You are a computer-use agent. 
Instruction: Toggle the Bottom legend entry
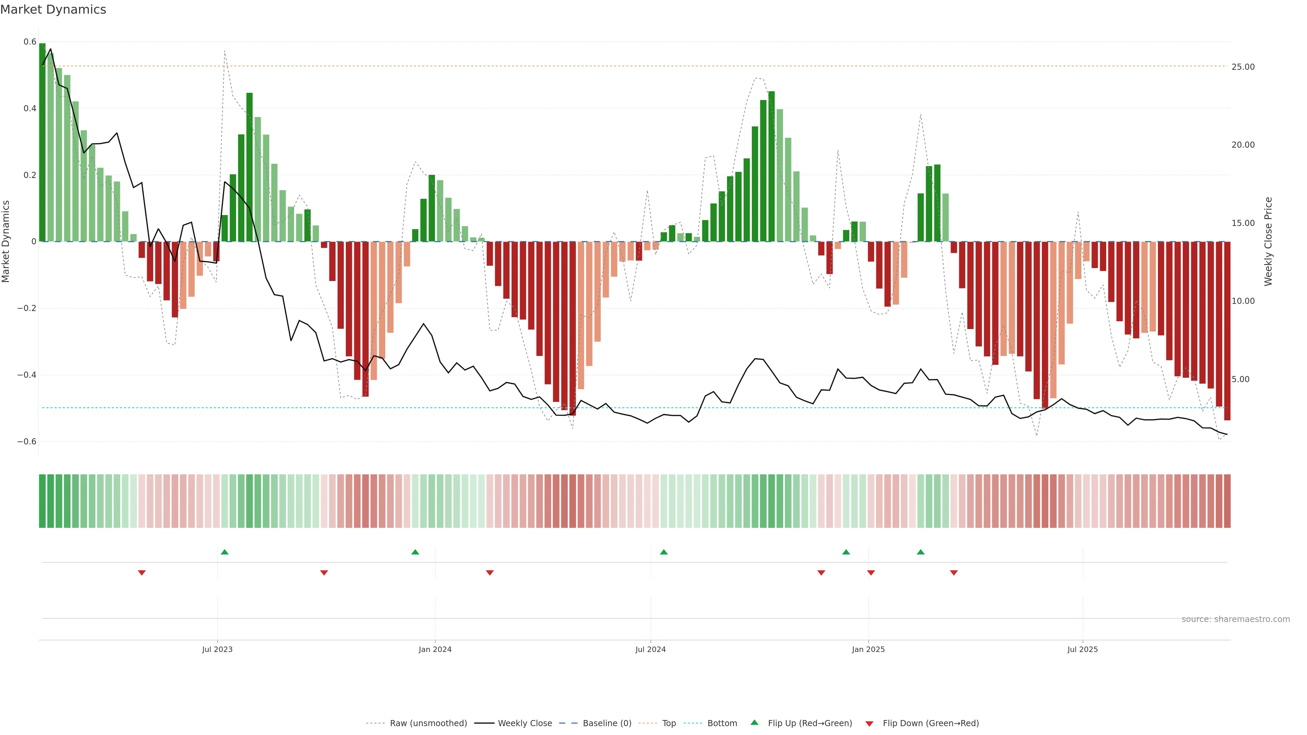[722, 723]
